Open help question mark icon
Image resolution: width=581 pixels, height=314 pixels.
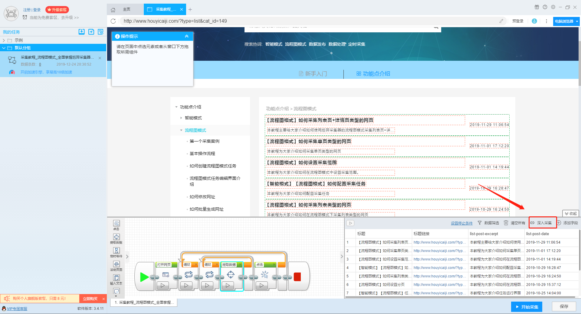(x=545, y=7)
